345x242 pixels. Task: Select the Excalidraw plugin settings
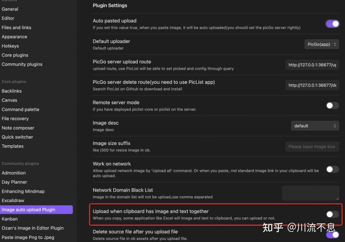pyautogui.click(x=13, y=200)
